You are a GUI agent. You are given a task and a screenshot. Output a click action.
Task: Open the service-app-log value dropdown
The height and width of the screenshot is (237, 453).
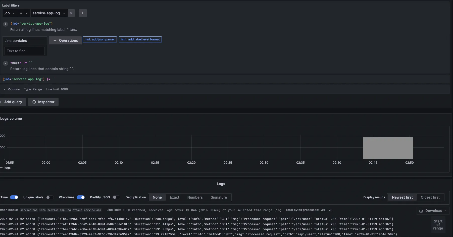[49, 13]
